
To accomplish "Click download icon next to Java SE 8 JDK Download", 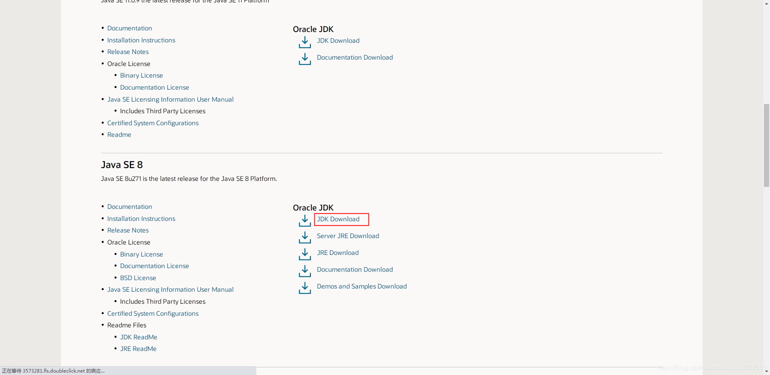I will [x=305, y=221].
